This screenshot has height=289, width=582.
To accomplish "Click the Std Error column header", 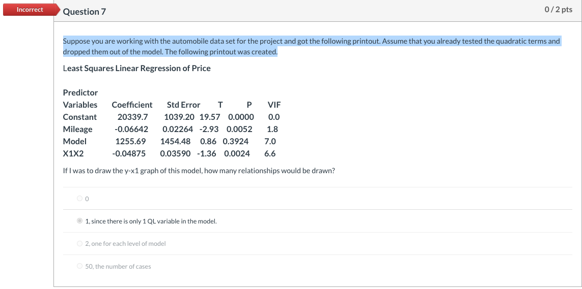I will [x=183, y=105].
